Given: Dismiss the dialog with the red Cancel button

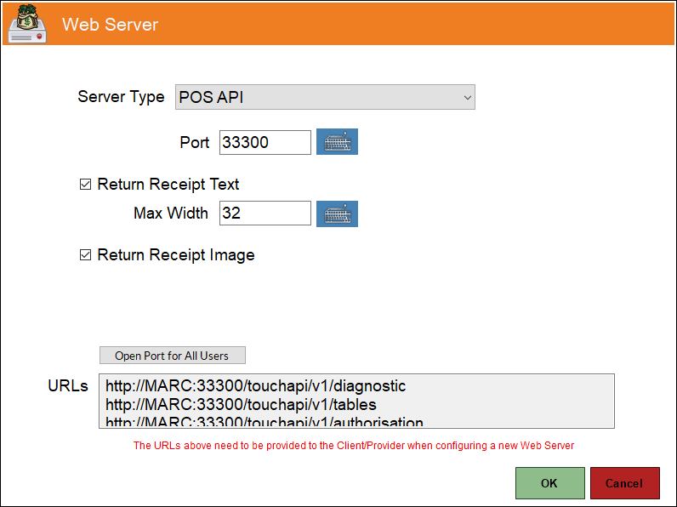Looking at the screenshot, I should (624, 483).
